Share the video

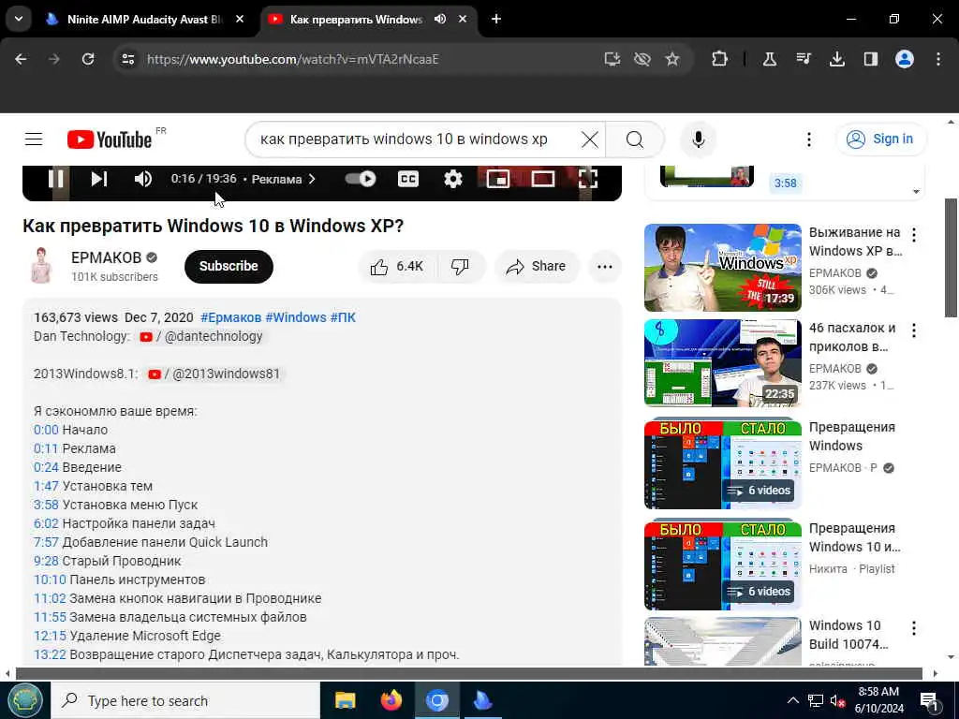click(537, 266)
